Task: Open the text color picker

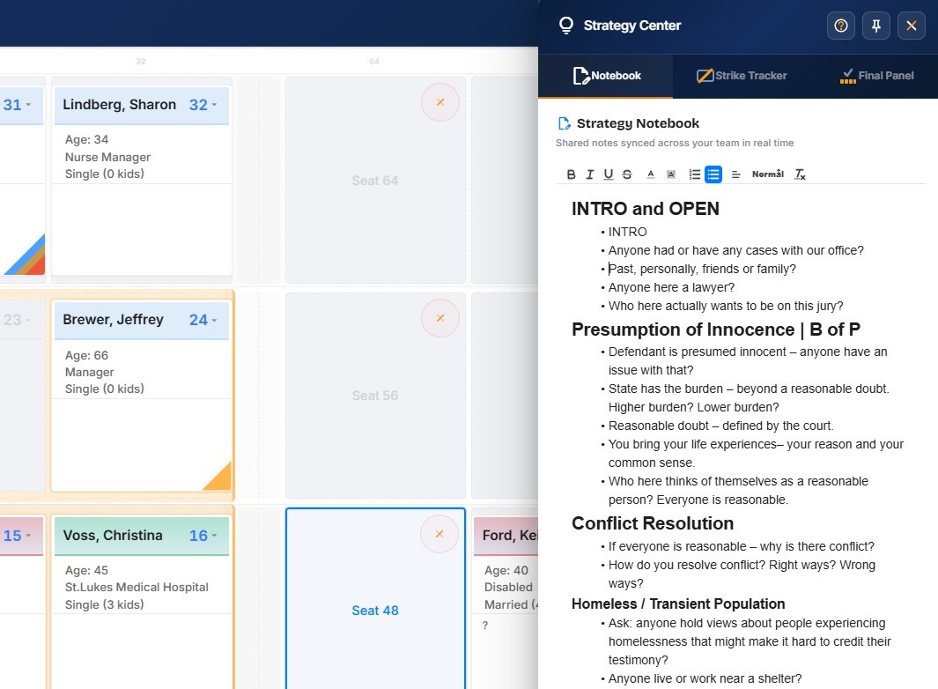Action: (650, 174)
